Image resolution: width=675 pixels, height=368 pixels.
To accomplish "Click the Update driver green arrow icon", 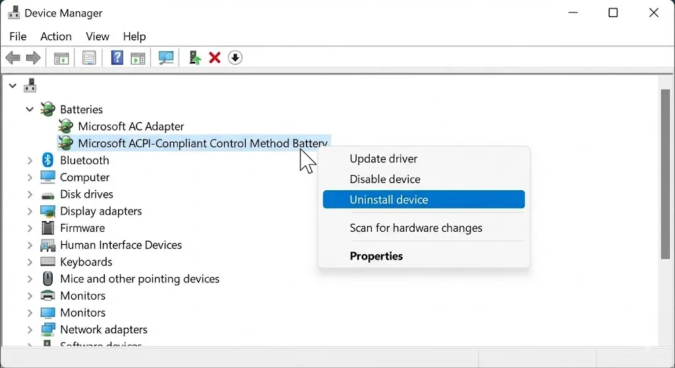I will point(195,58).
